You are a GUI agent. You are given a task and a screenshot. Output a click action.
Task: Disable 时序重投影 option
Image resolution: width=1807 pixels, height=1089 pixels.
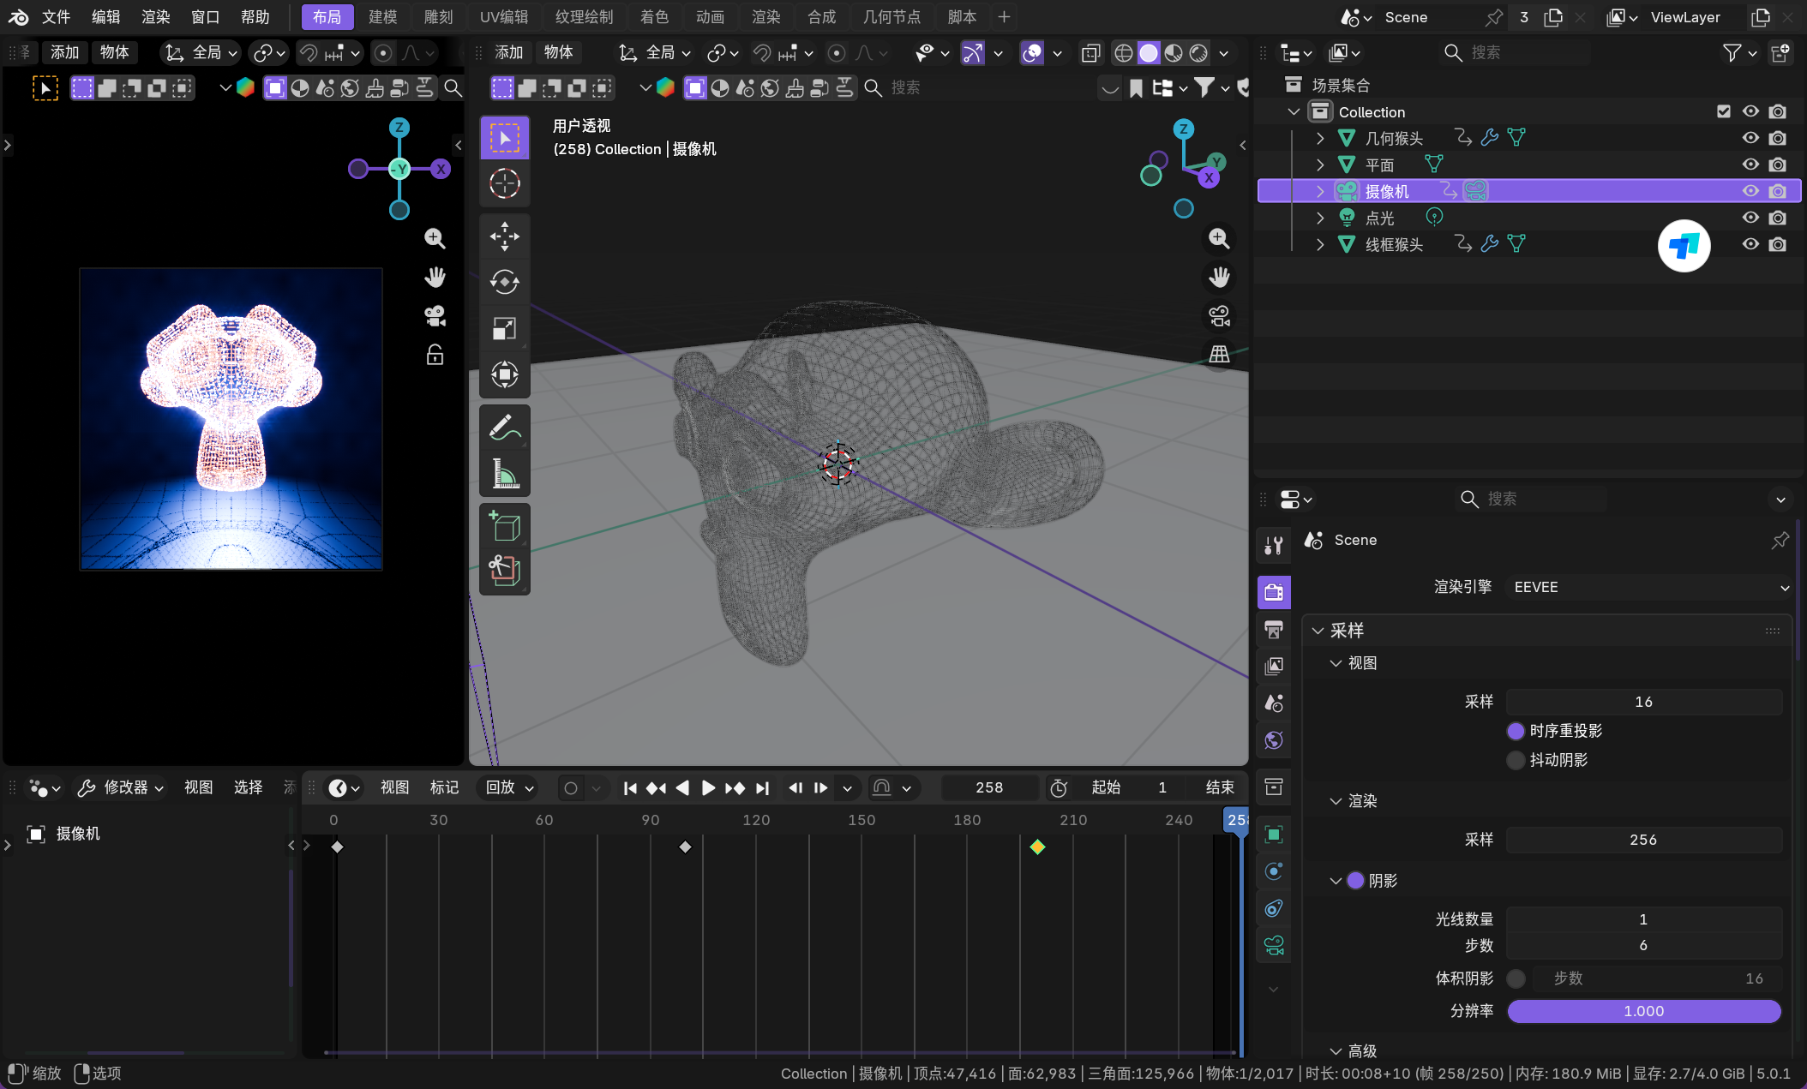tap(1516, 731)
